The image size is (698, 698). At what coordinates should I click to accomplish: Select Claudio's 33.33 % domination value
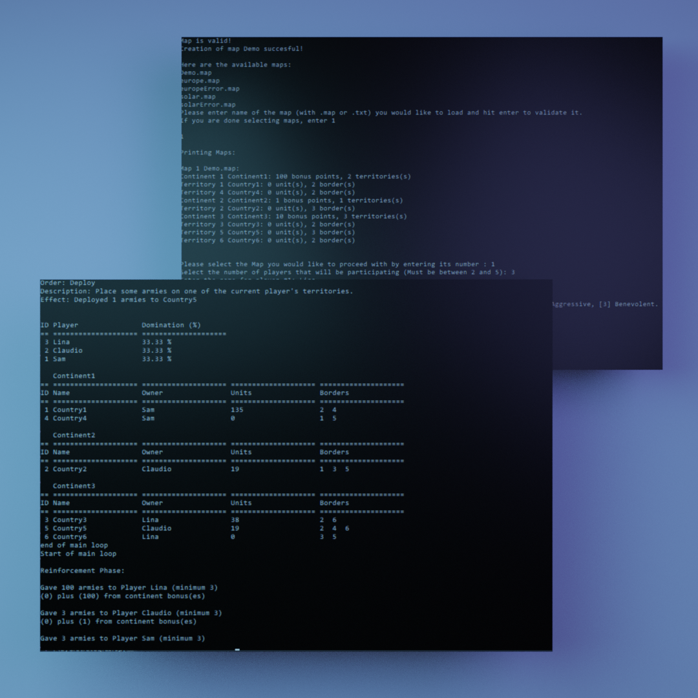click(x=156, y=350)
